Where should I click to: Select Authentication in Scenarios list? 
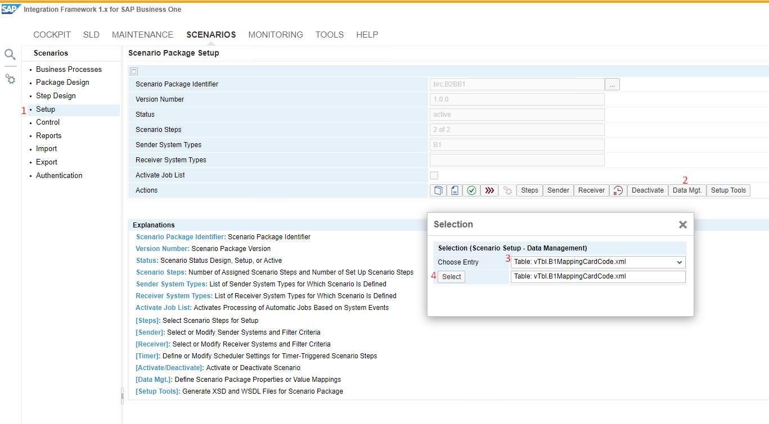[59, 176]
